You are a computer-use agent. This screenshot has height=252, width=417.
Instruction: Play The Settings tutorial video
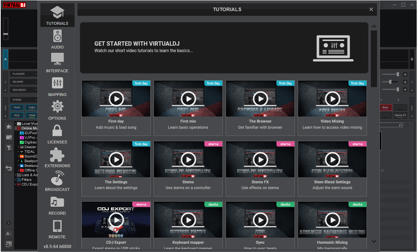coord(116,159)
